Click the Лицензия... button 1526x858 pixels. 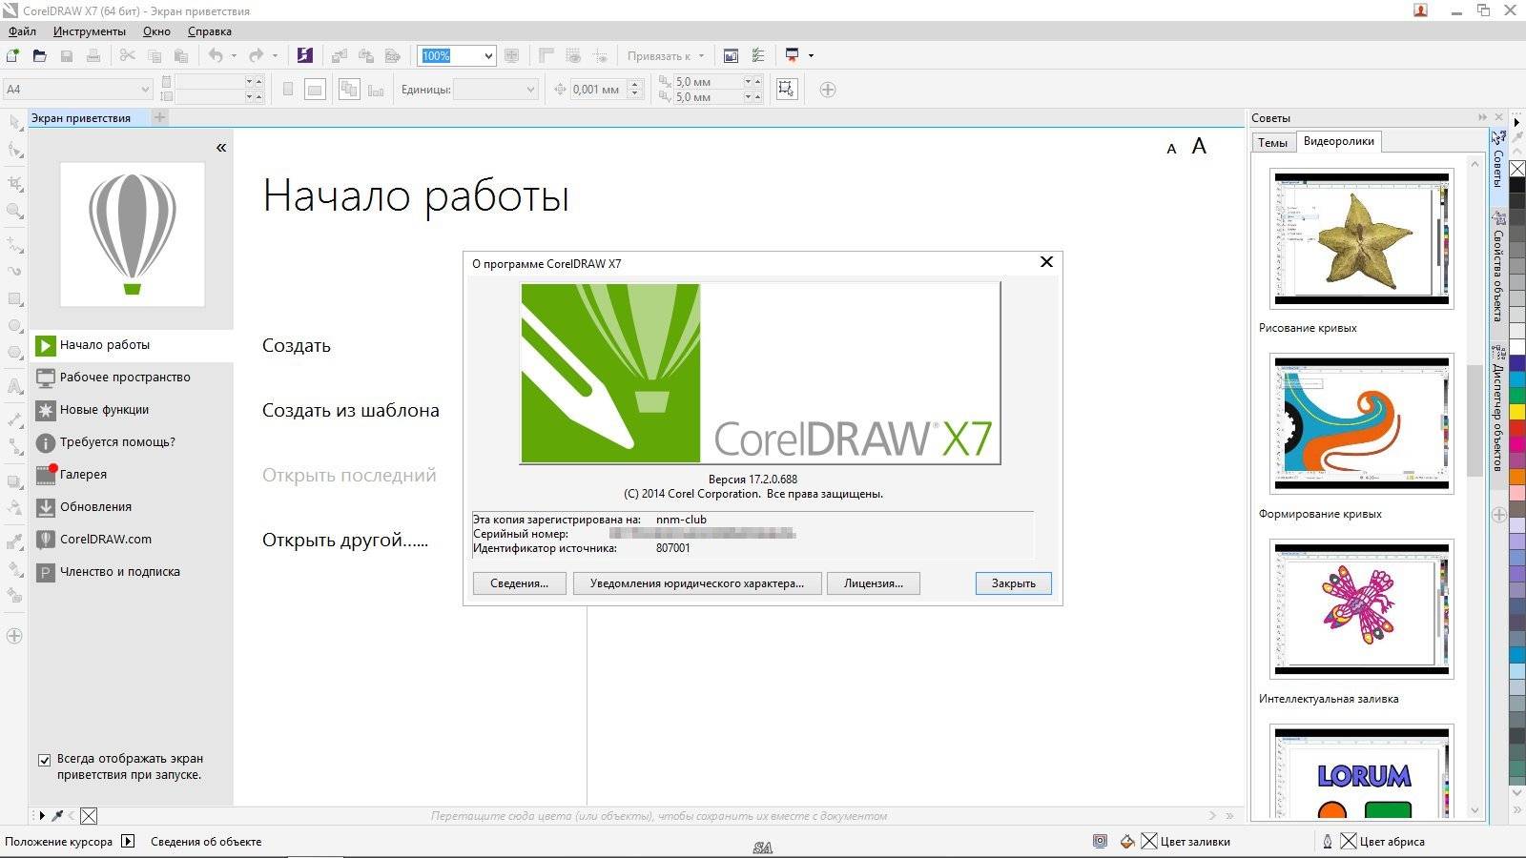(x=873, y=583)
